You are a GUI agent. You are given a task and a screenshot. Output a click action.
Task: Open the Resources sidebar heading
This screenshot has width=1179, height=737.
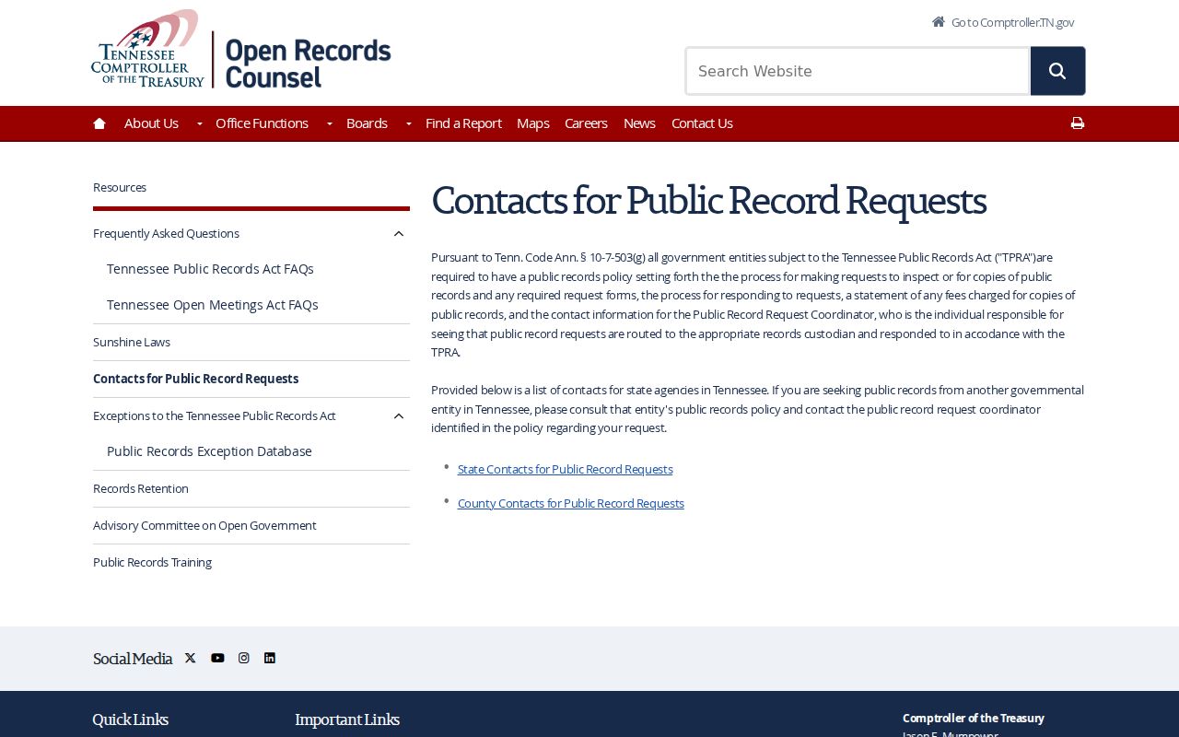[120, 187]
